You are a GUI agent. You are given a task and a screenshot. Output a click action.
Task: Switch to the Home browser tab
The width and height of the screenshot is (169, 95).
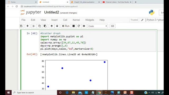(x=22, y=2)
